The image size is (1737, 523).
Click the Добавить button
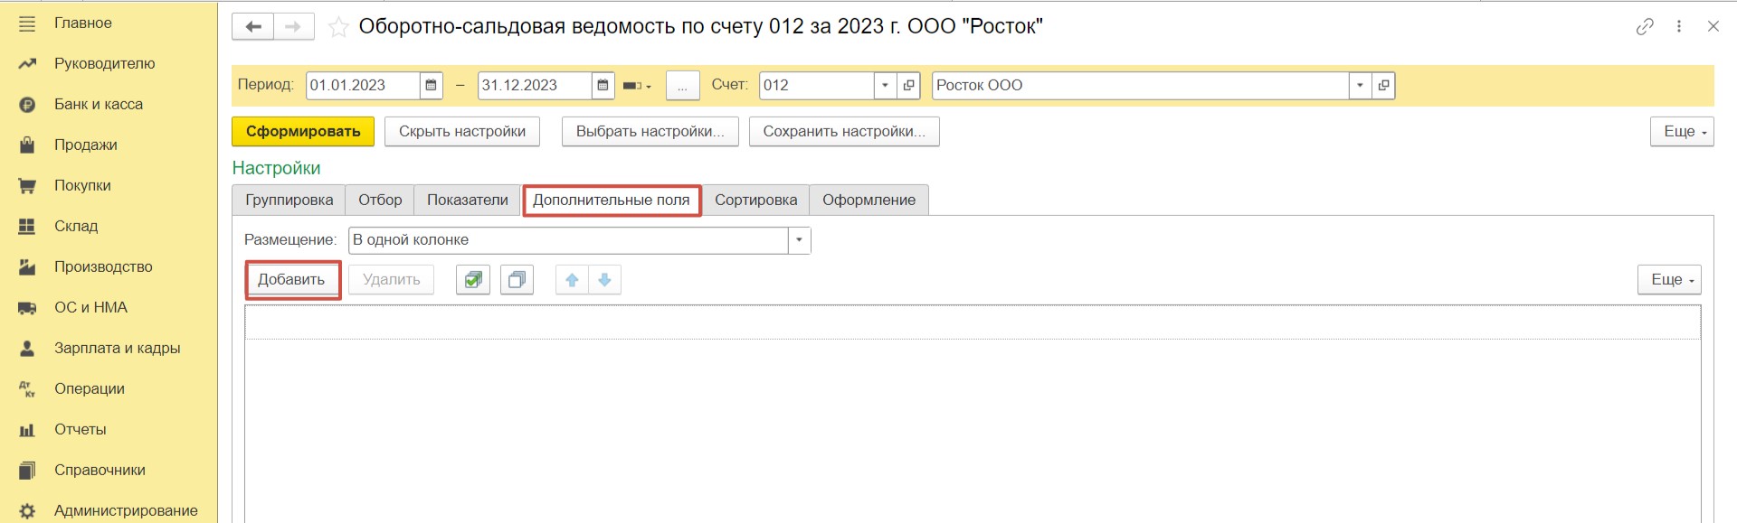291,280
